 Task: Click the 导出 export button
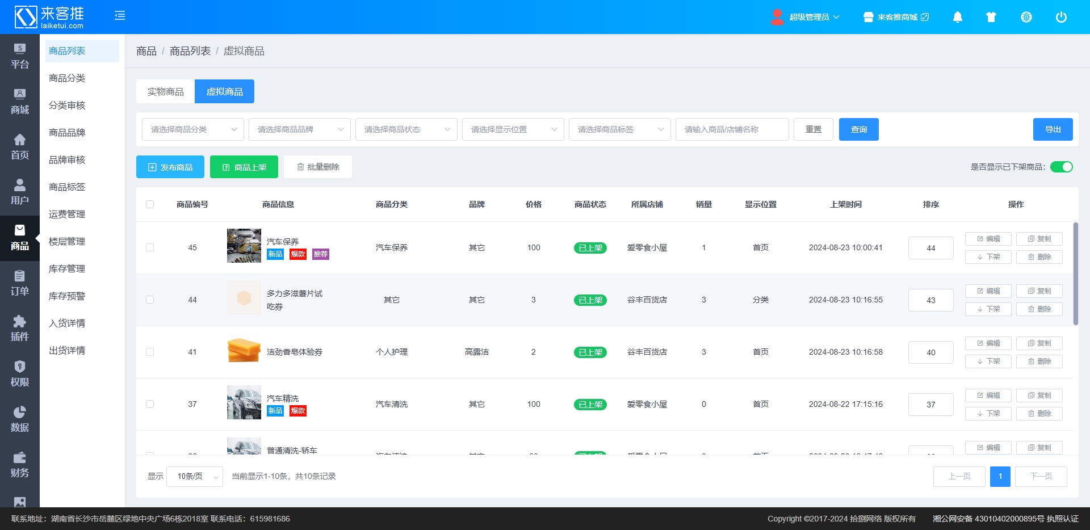1053,129
